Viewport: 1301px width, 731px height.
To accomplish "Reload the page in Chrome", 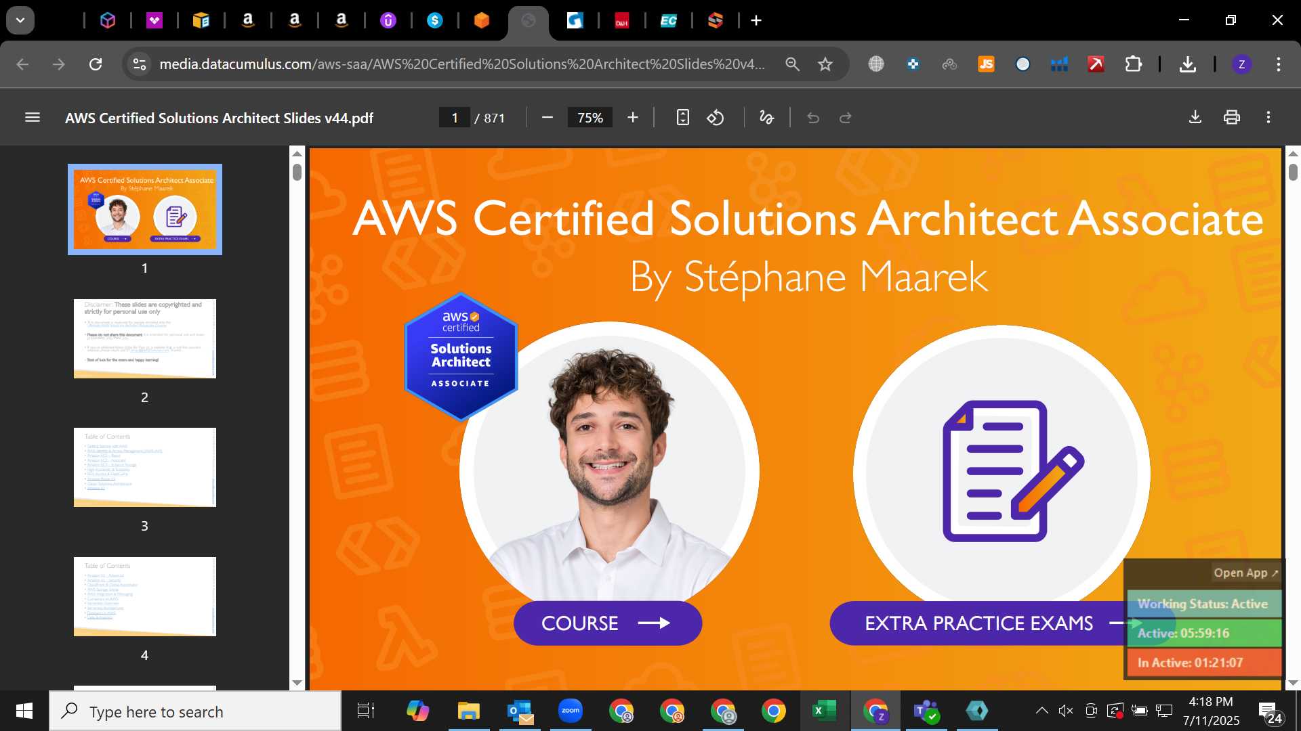I will tap(96, 64).
